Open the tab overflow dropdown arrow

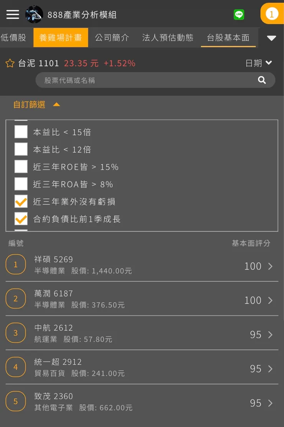pos(272,38)
